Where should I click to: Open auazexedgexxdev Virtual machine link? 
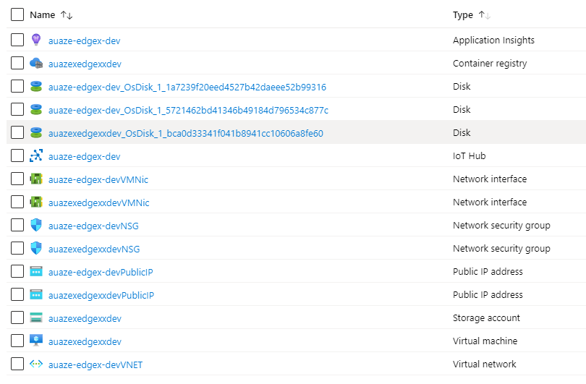pyautogui.click(x=85, y=342)
